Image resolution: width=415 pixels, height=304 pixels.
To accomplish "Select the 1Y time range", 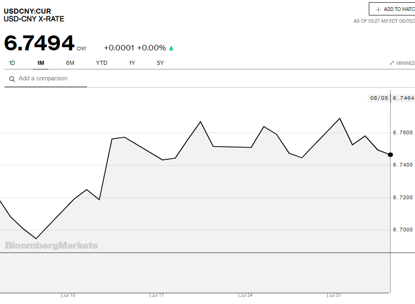I will 132,63.
